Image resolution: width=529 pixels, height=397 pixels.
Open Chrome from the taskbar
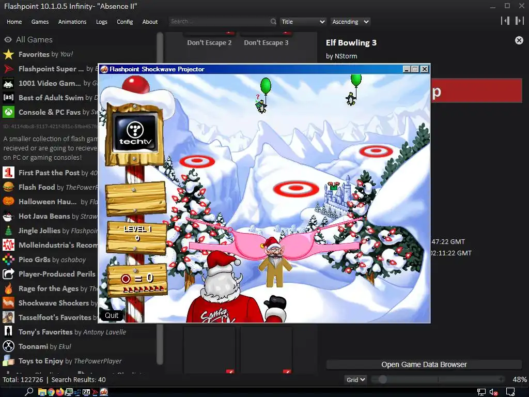(x=51, y=392)
